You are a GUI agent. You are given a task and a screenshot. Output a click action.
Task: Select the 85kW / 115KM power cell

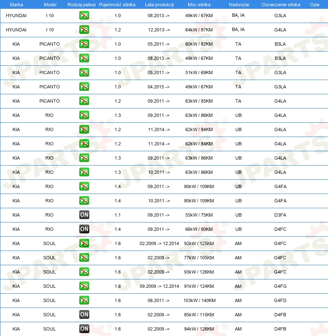[x=199, y=315]
